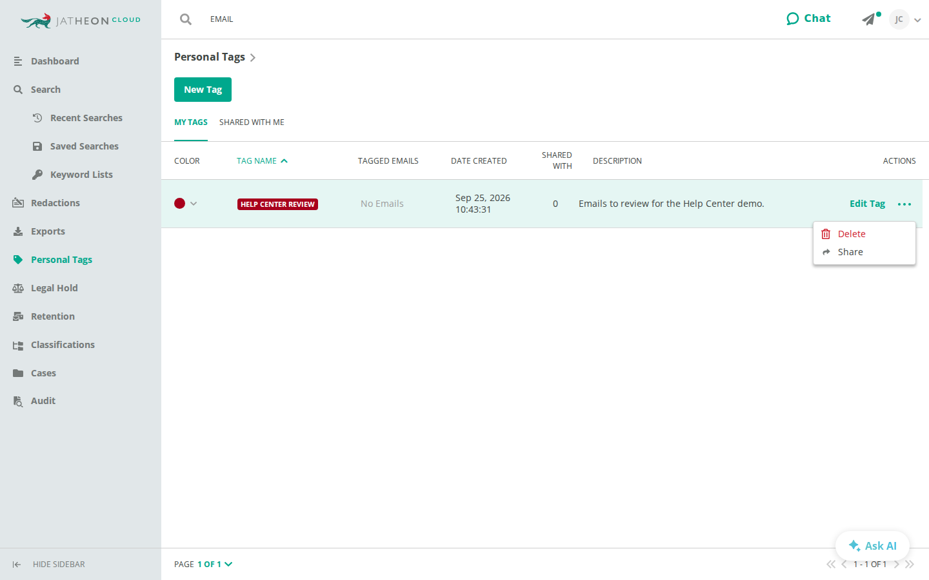Click the Legal Hold scales icon
929x580 pixels.
coord(18,288)
